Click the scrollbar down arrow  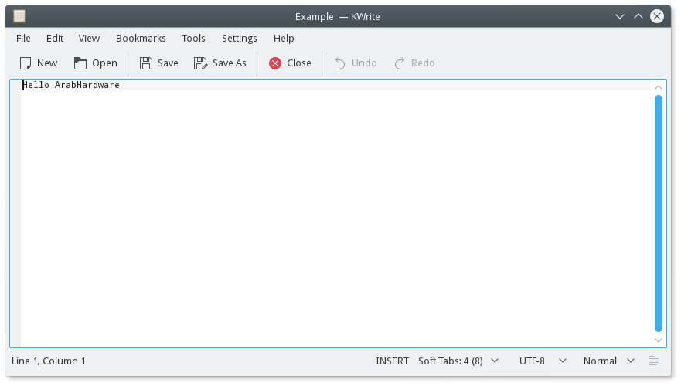659,340
